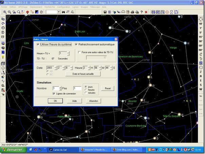The height and width of the screenshot is (154, 205).
Task: Select the BC radio button
Action: 48,74
